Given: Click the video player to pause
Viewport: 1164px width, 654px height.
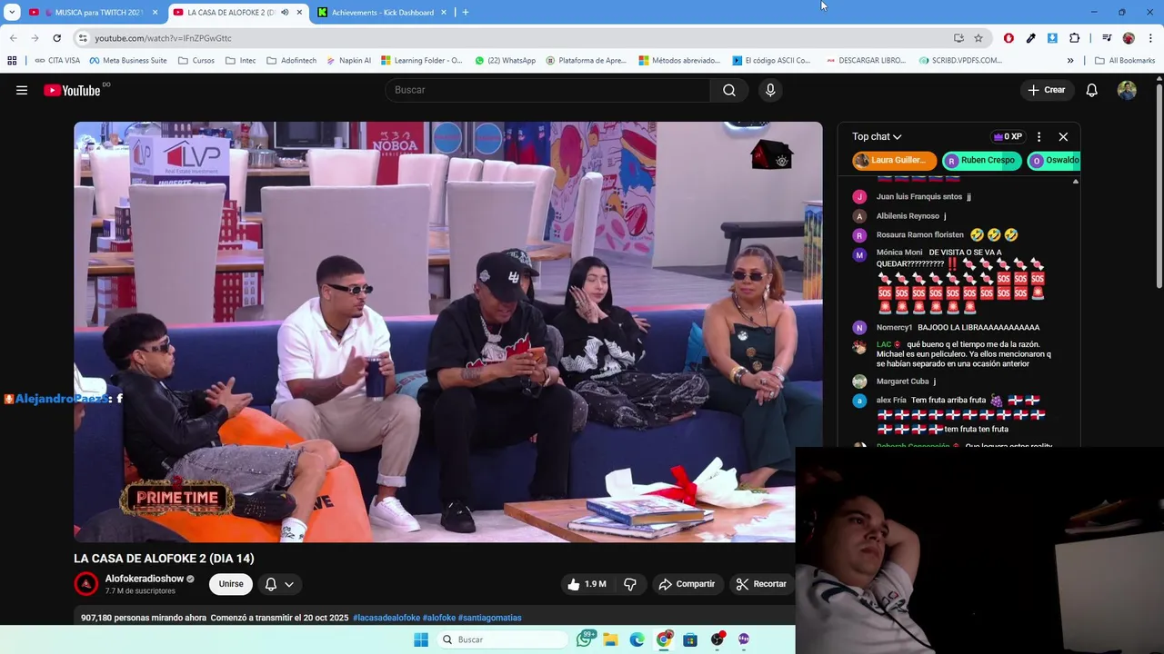Looking at the screenshot, I should coord(447,332).
